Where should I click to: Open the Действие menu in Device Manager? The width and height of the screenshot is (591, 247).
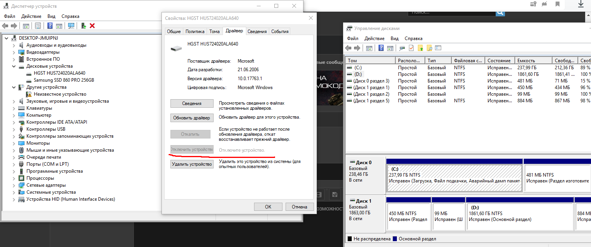(31, 16)
